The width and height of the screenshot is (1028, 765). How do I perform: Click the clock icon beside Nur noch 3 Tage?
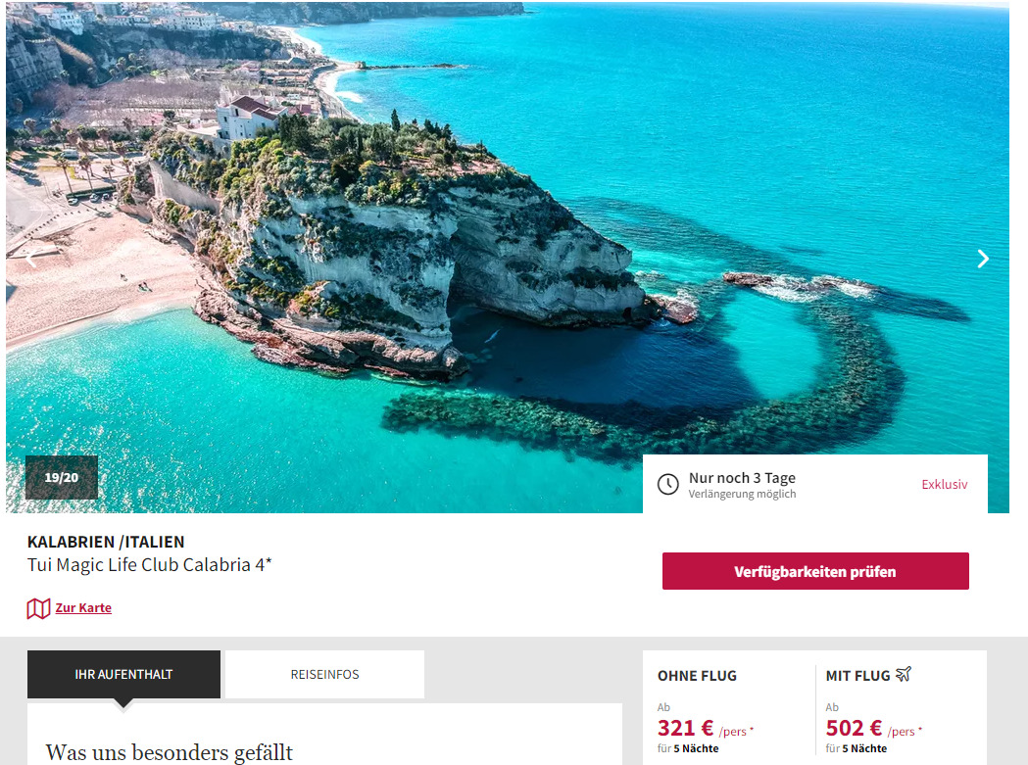668,485
